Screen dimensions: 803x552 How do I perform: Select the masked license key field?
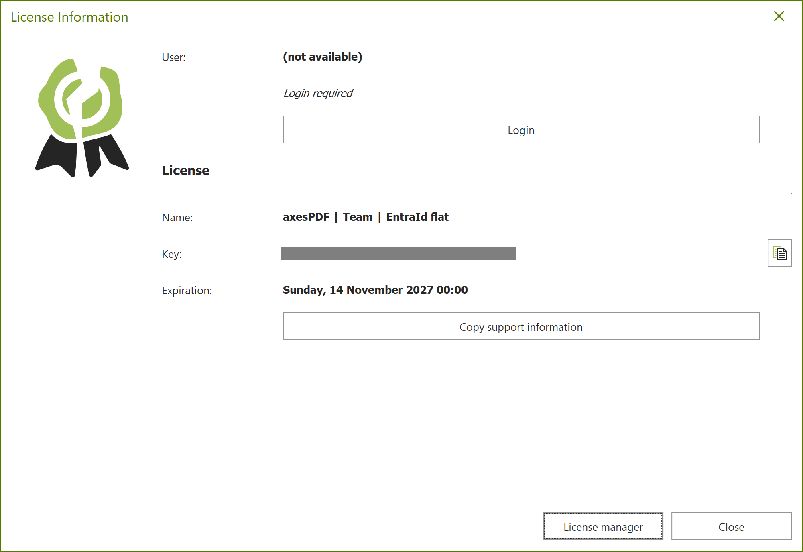(x=398, y=254)
